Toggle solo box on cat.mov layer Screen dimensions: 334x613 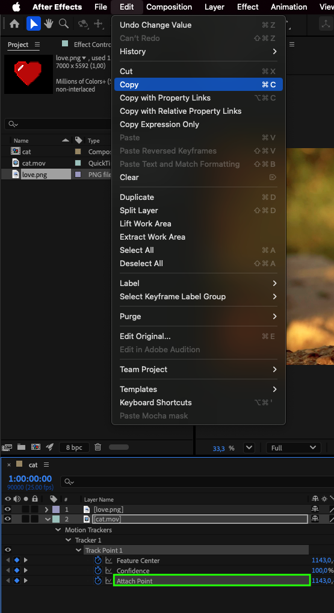pyautogui.click(x=25, y=519)
